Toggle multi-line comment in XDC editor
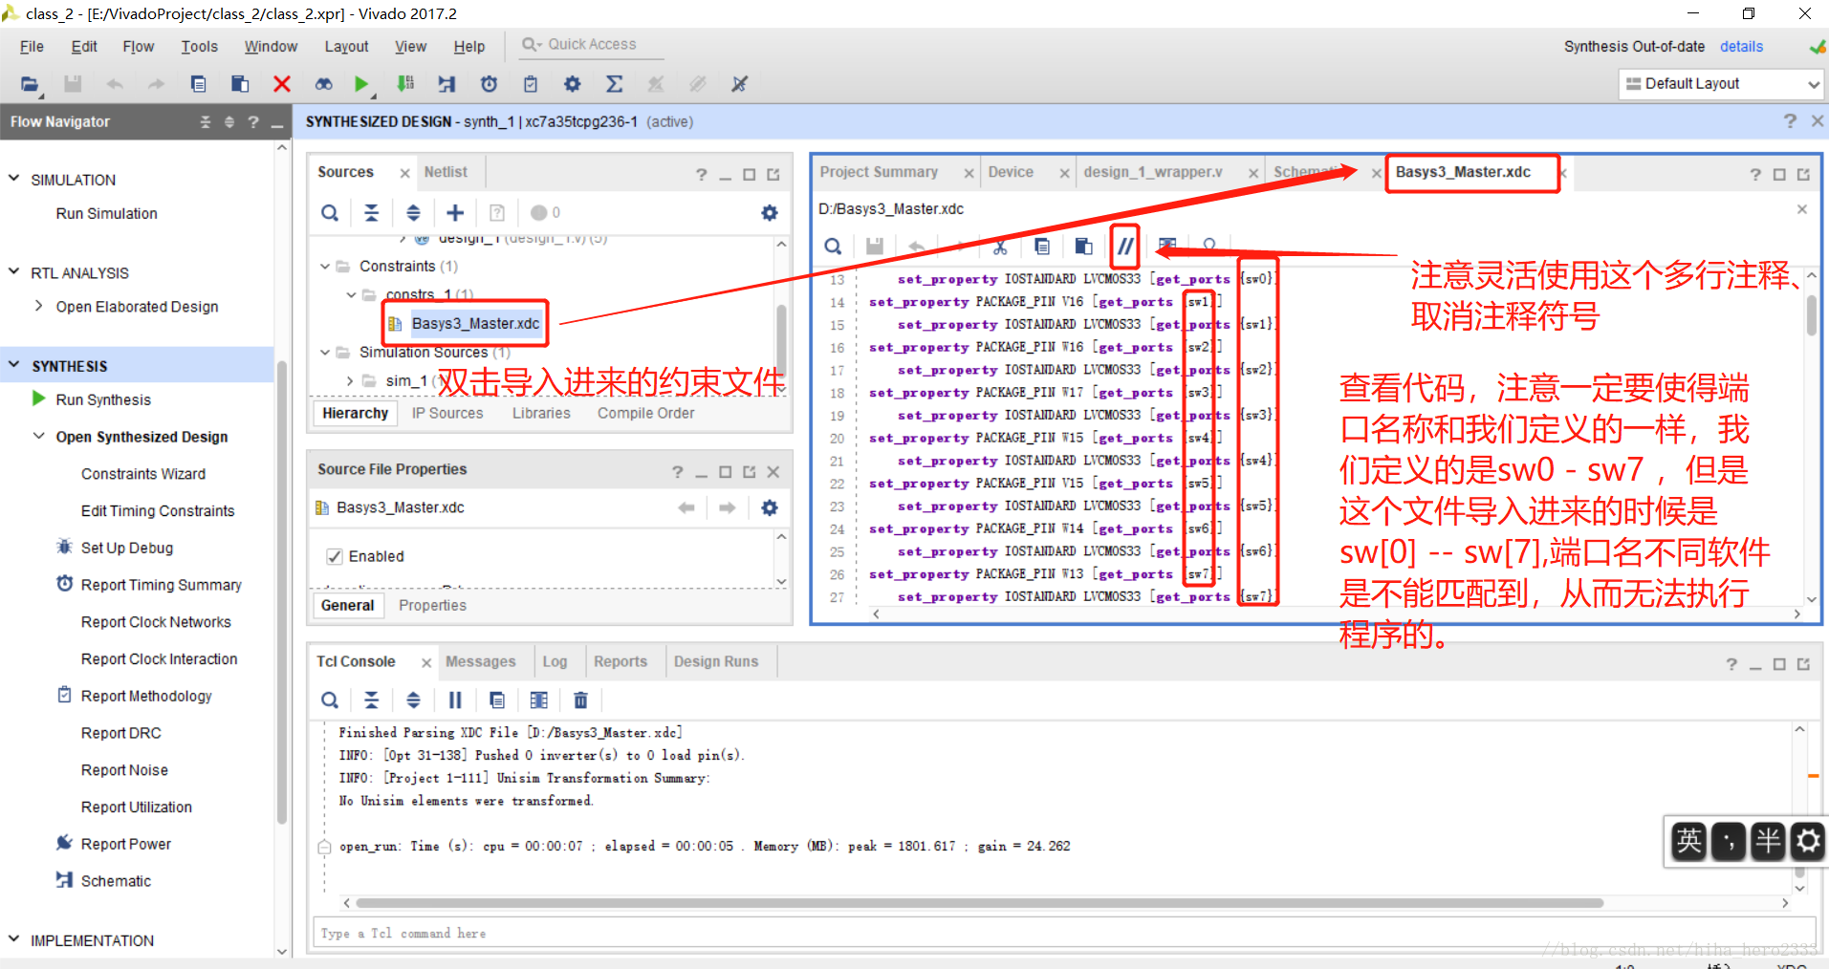1829x969 pixels. tap(1125, 247)
